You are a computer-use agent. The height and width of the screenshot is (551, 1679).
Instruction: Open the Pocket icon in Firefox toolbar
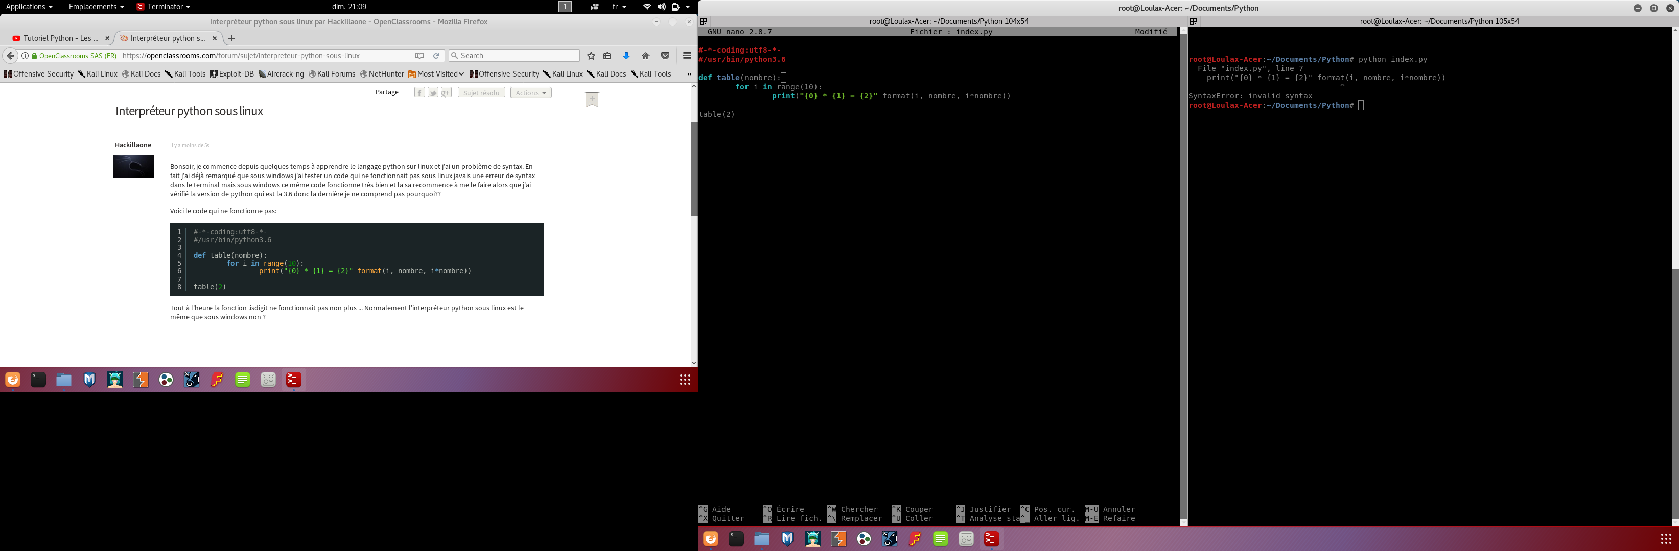(x=665, y=56)
